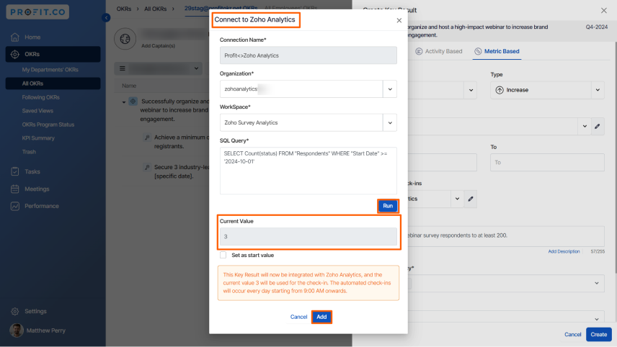Open Trash in sidebar
Viewport: 617px width, 347px height.
click(x=29, y=152)
